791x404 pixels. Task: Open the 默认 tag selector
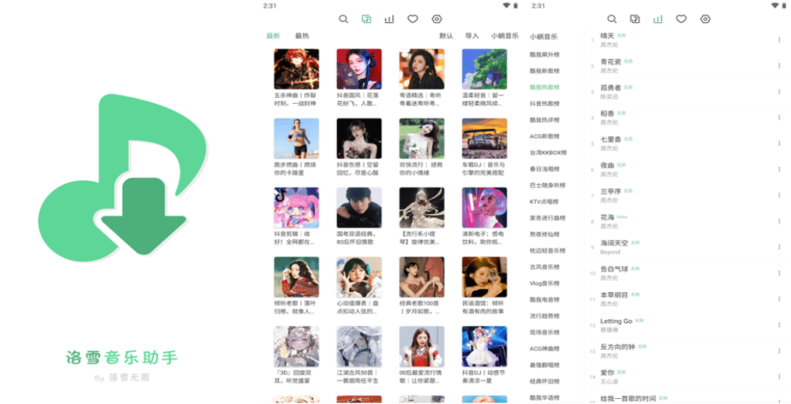click(446, 36)
